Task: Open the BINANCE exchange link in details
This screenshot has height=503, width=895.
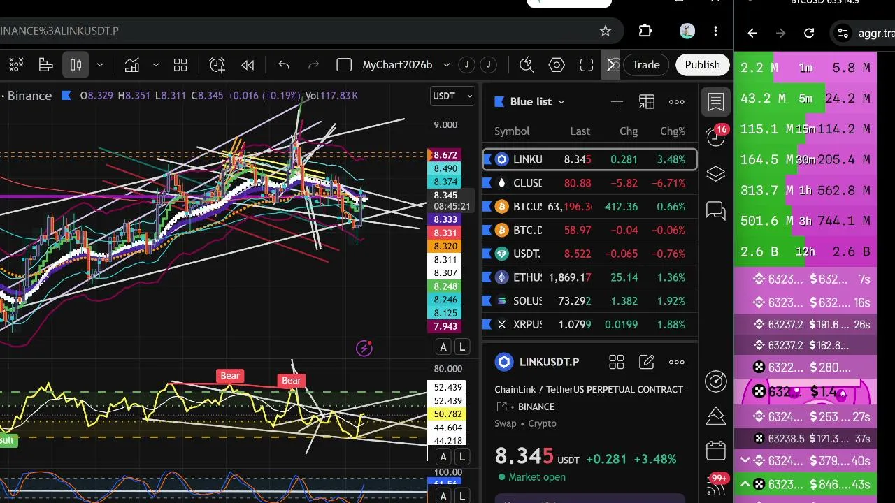Action: 537,407
